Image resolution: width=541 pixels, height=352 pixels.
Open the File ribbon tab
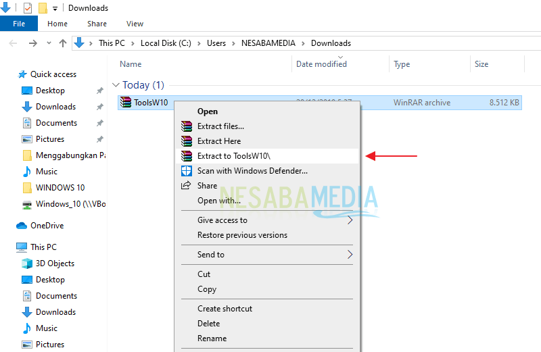pyautogui.click(x=19, y=24)
